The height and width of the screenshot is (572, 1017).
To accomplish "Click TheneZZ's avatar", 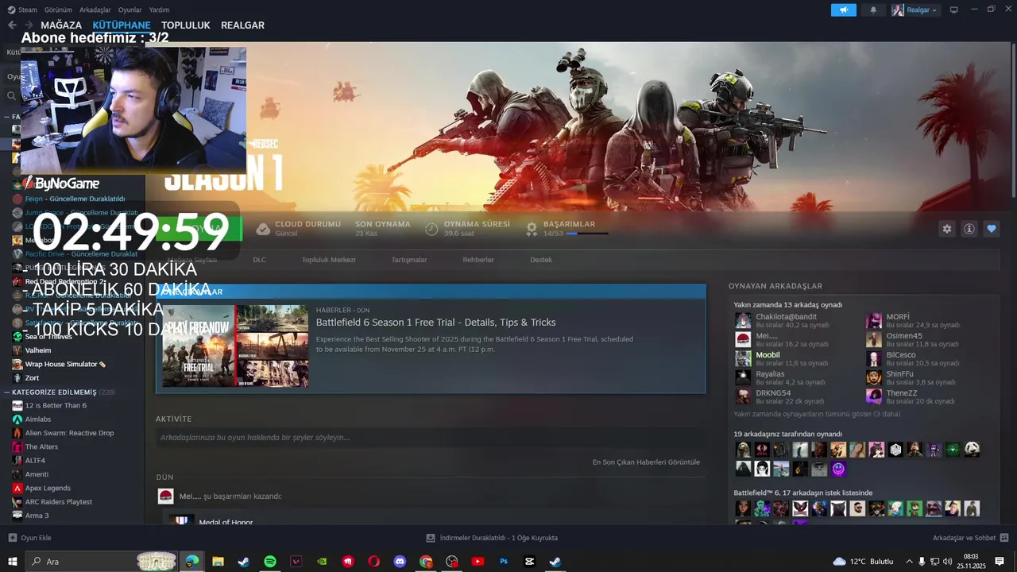I will coord(874,396).
